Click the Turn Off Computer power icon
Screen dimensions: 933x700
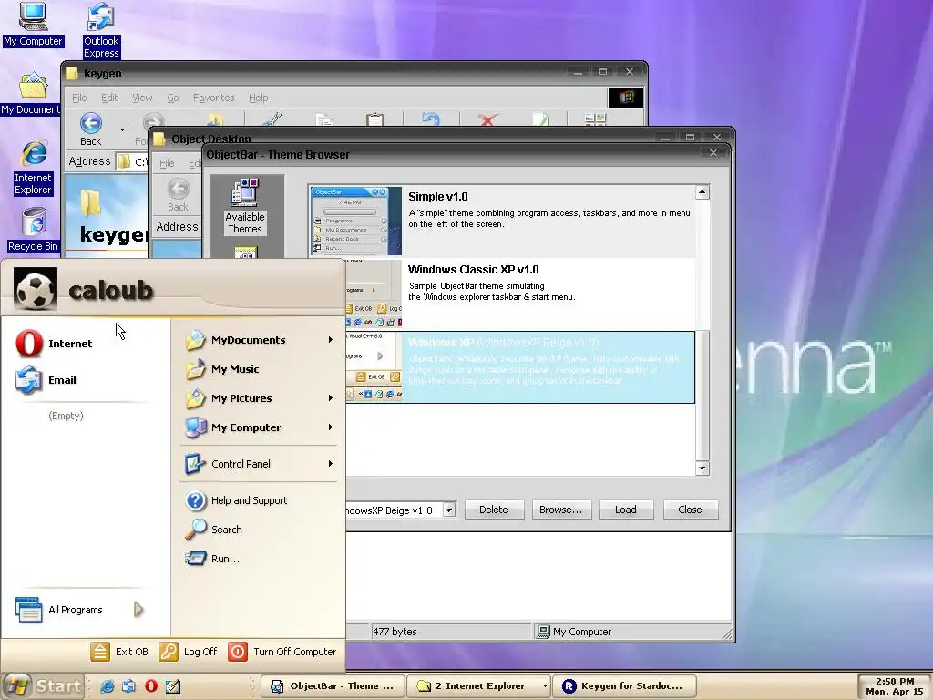238,652
